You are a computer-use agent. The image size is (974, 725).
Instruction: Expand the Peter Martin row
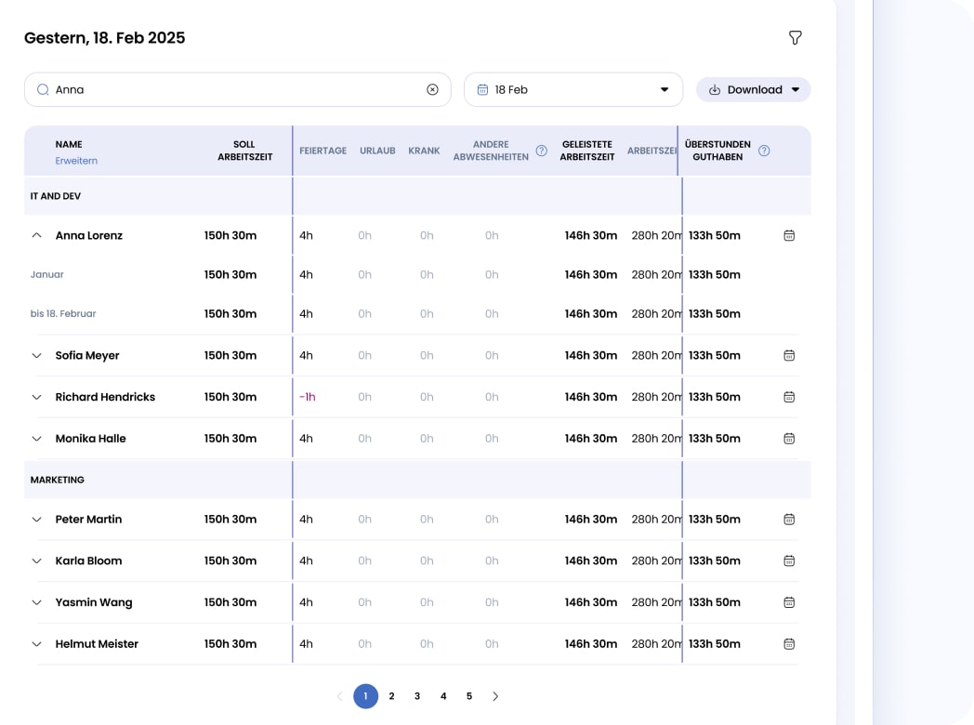(37, 520)
